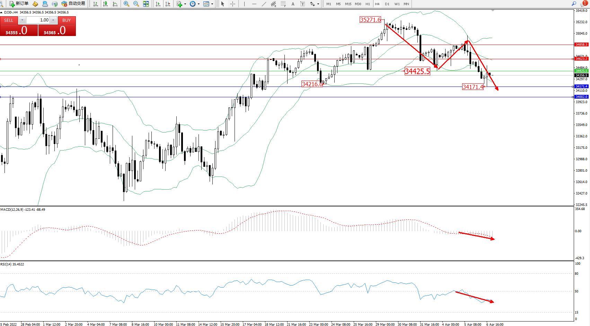Image resolution: width=590 pixels, height=326 pixels.
Task: Choose the Fibonacci retracement tool
Action: coord(283,4)
